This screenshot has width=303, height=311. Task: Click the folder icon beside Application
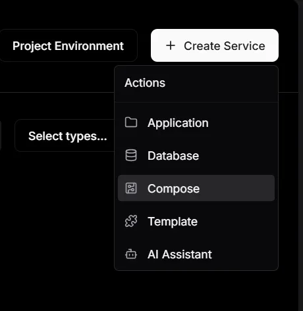(x=131, y=122)
